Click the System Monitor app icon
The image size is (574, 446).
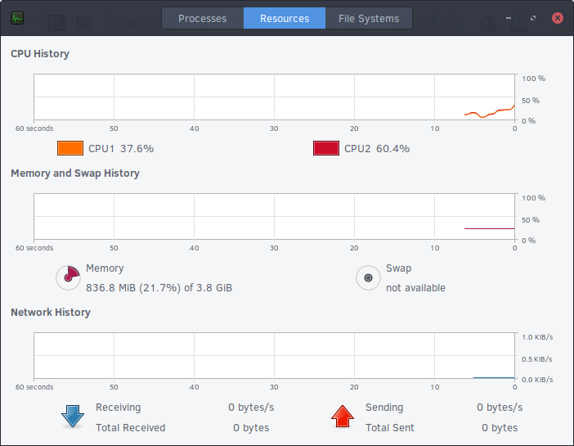point(17,18)
